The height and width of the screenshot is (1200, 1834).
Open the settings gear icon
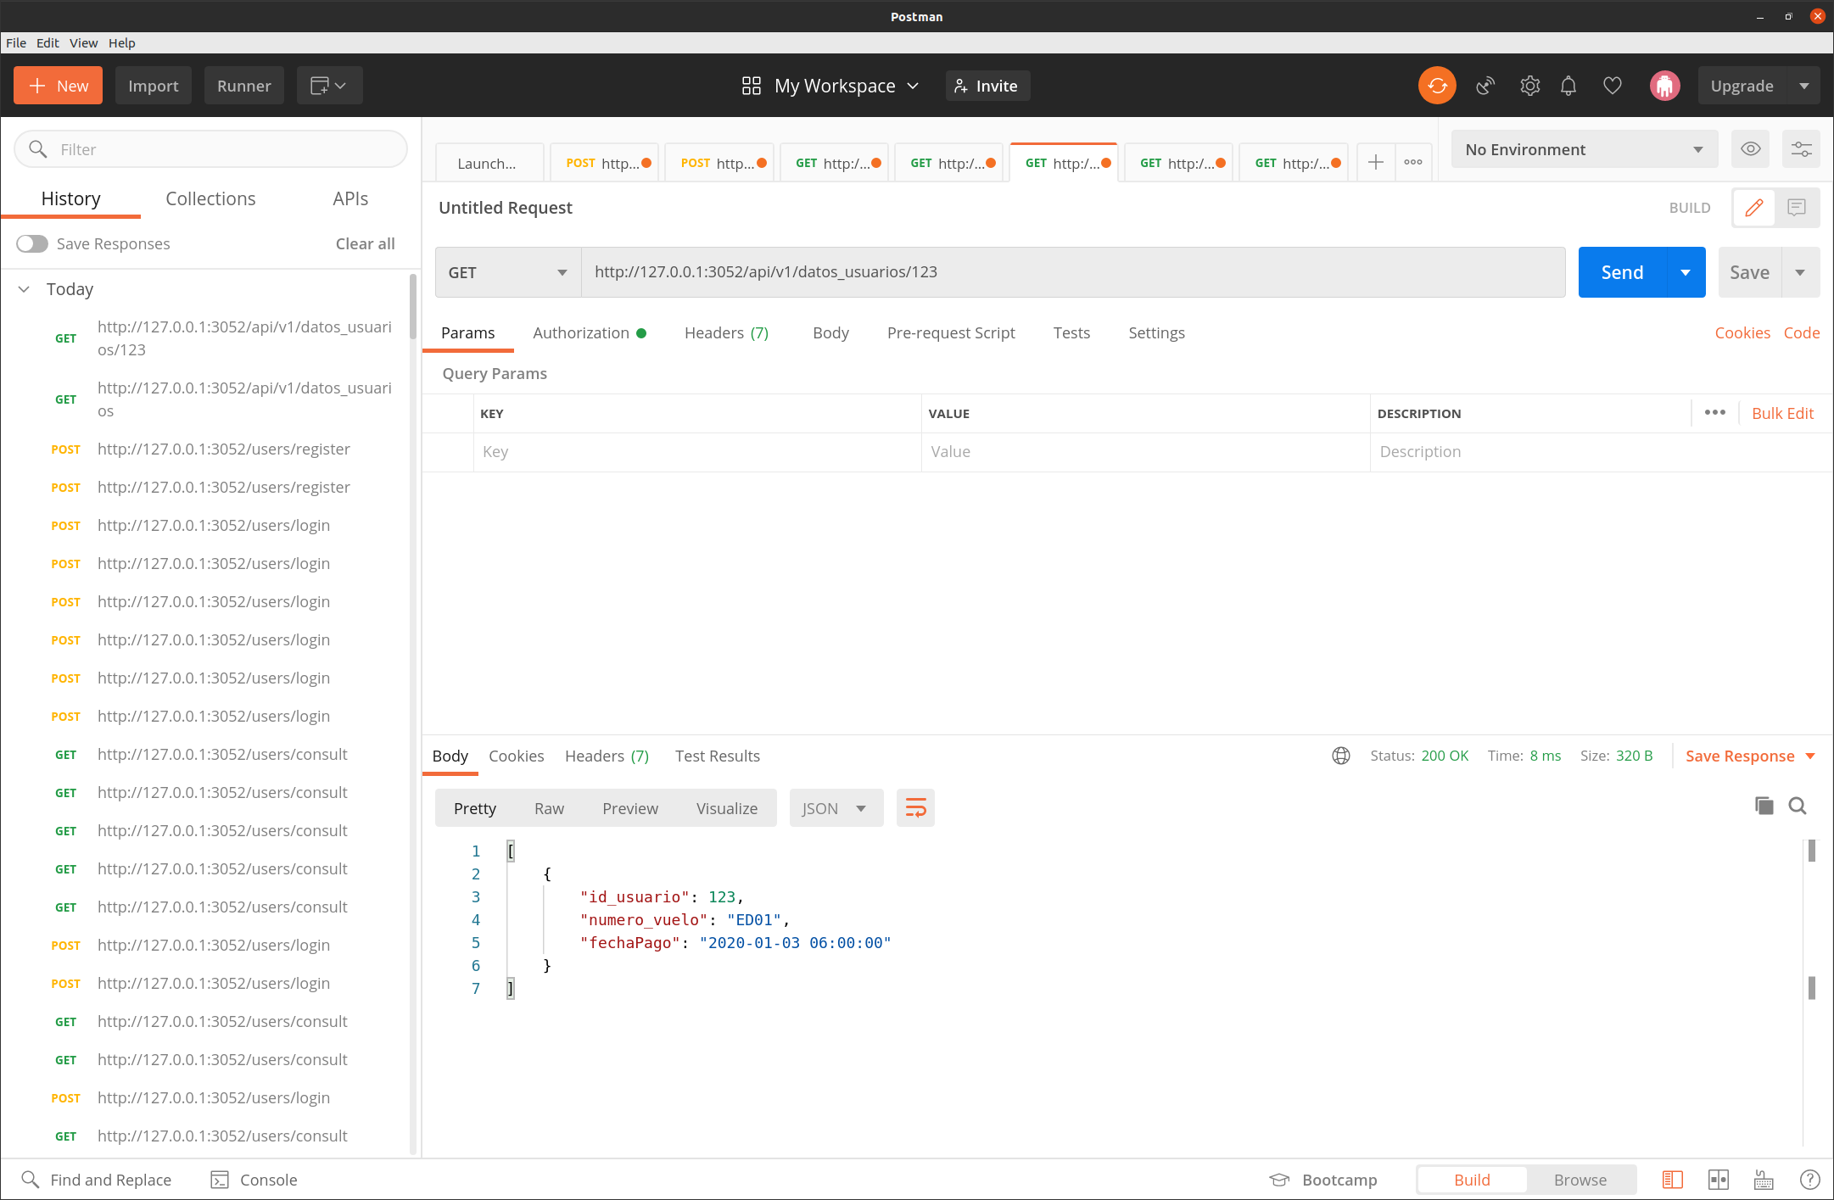coord(1529,86)
